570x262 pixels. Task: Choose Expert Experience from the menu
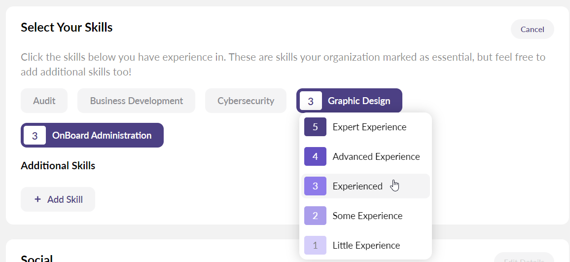369,127
